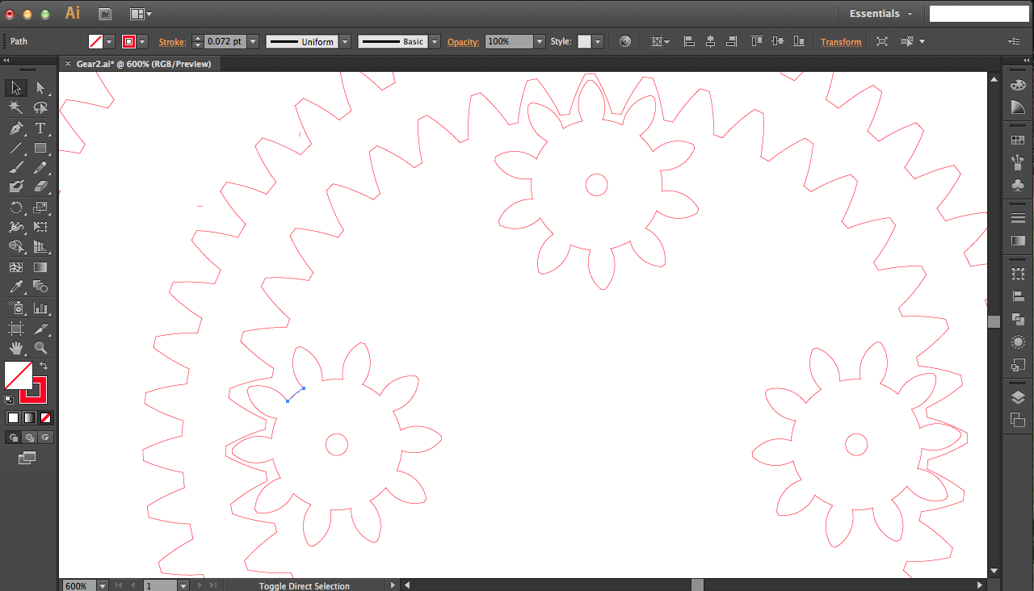Screen dimensions: 1034x591
Task: Pick the Hand tool
Action: [15, 348]
